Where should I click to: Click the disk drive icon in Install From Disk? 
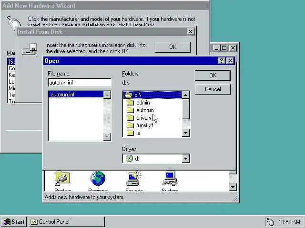(x=30, y=49)
